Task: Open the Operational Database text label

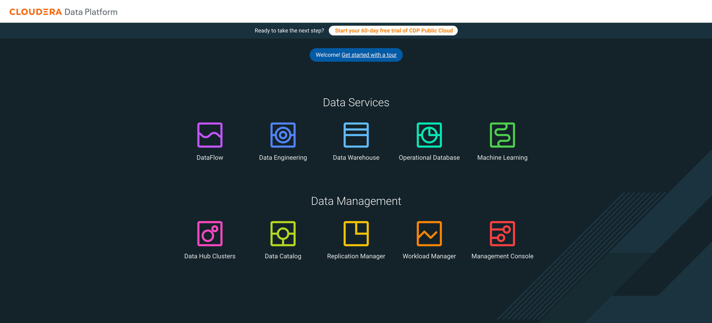Action: 429,158
